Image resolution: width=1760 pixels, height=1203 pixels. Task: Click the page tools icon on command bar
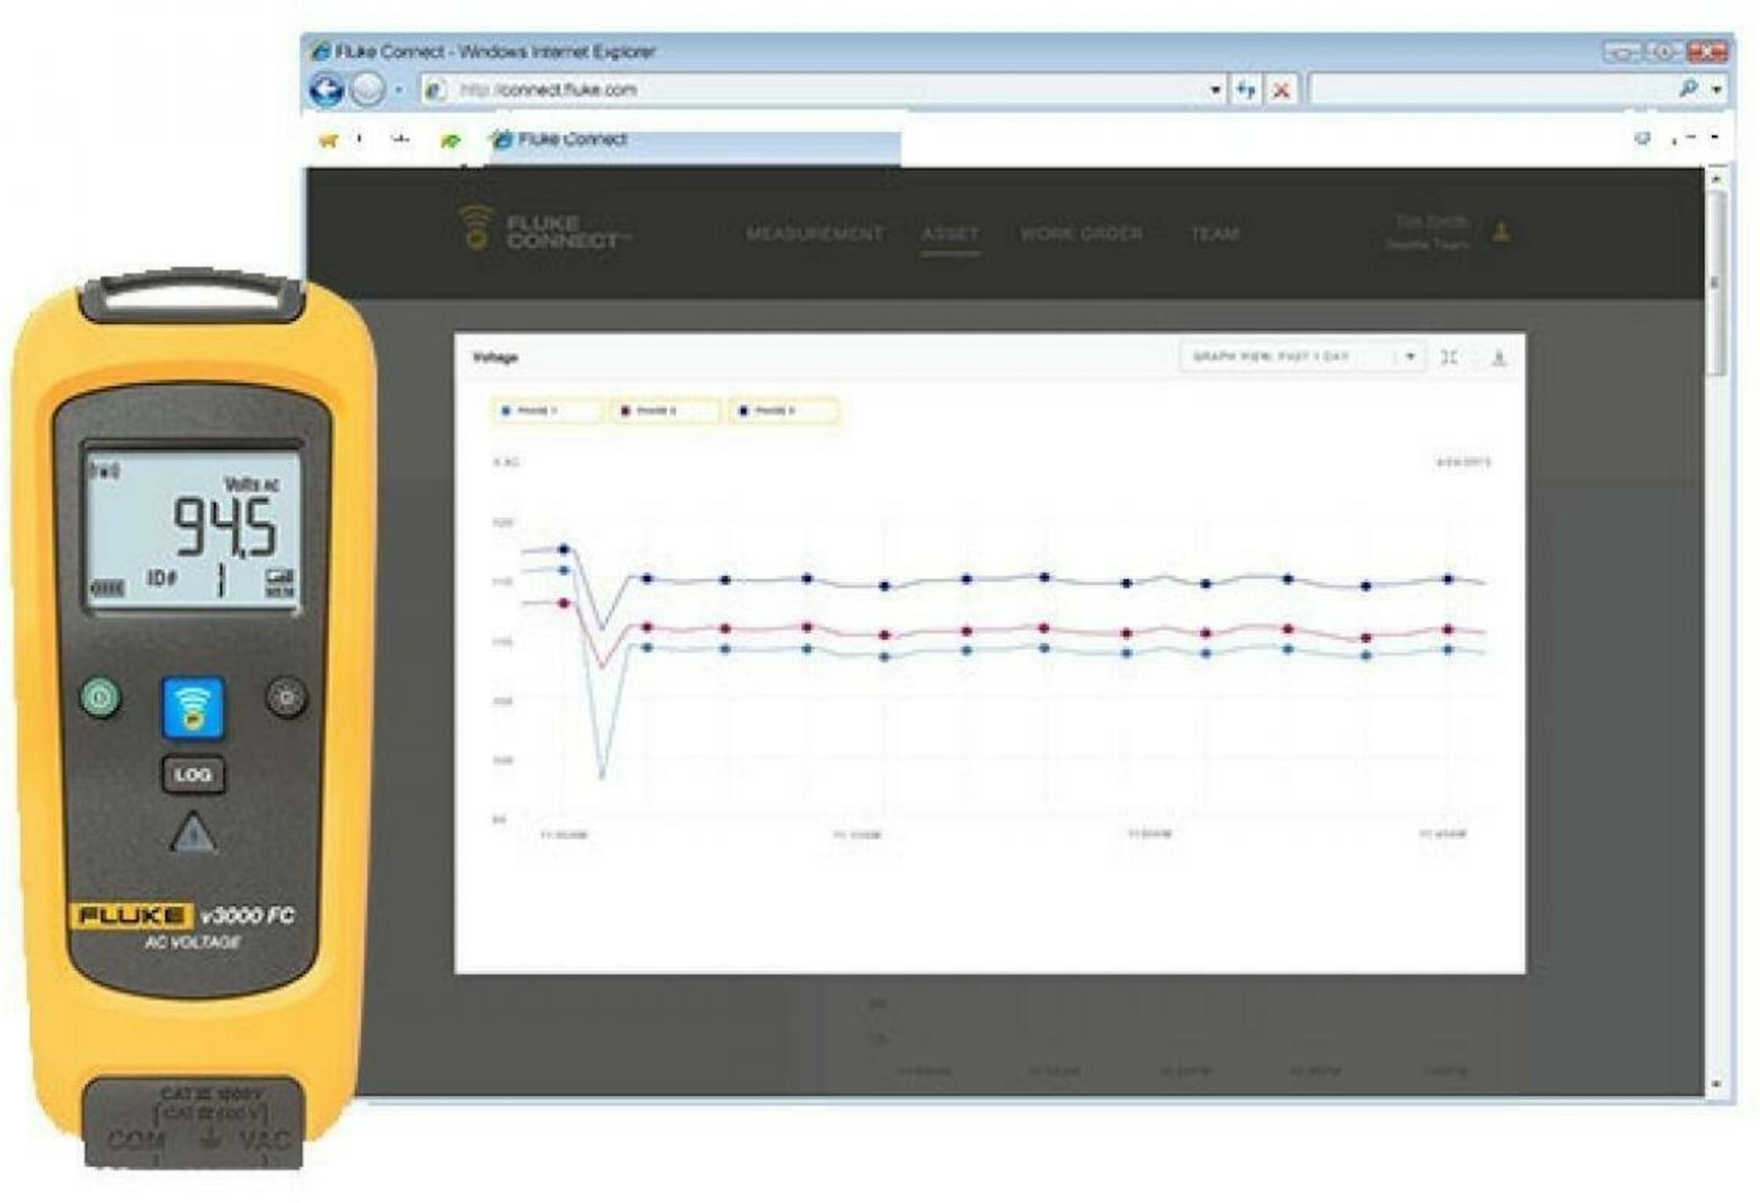pos(1642,139)
